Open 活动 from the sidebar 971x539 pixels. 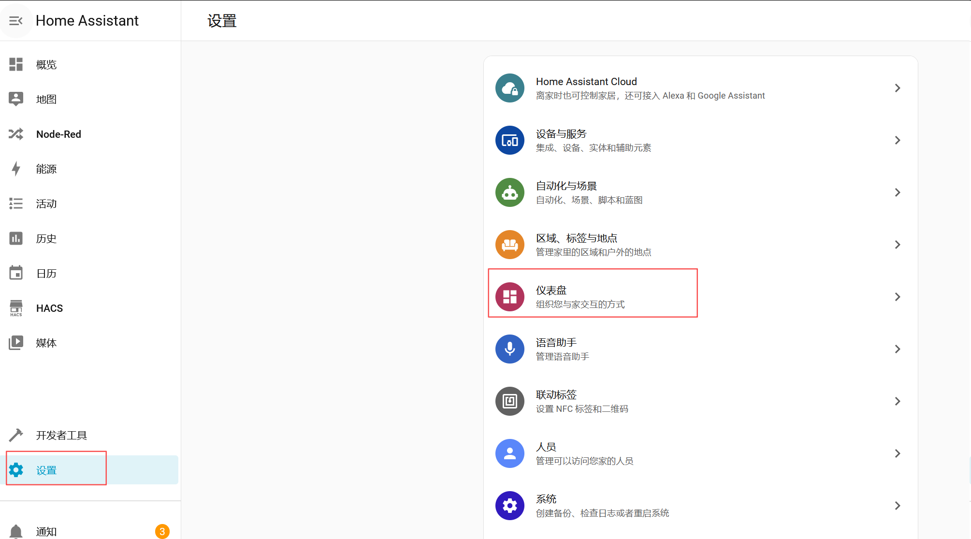click(x=16, y=204)
